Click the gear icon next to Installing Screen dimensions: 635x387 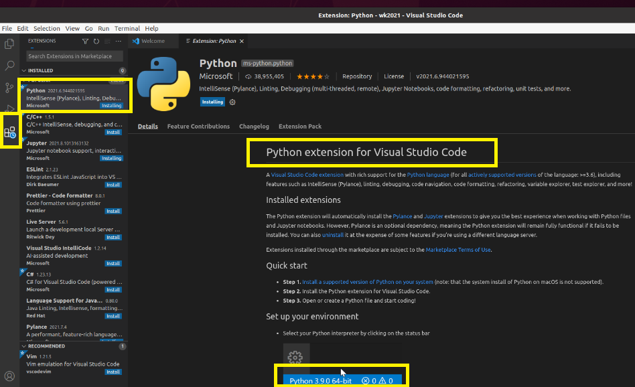[x=232, y=102]
